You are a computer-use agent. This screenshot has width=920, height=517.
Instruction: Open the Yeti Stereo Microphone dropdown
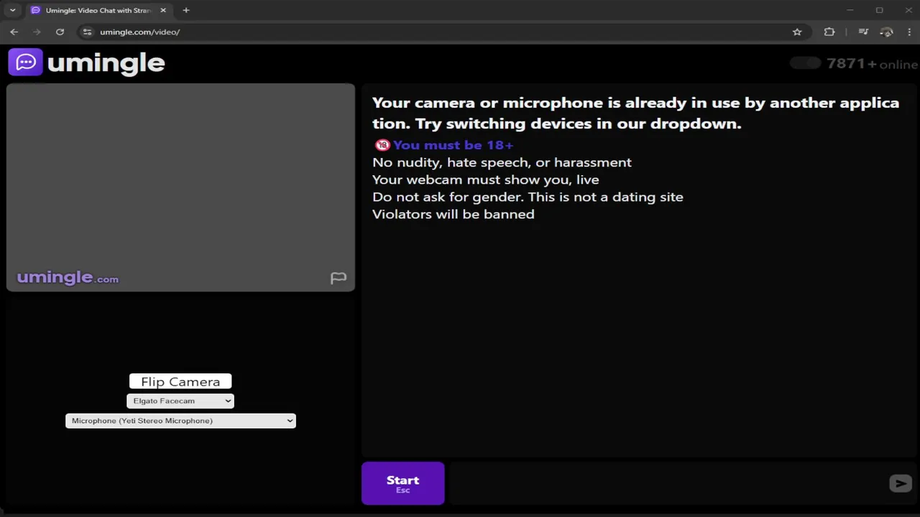(x=180, y=420)
